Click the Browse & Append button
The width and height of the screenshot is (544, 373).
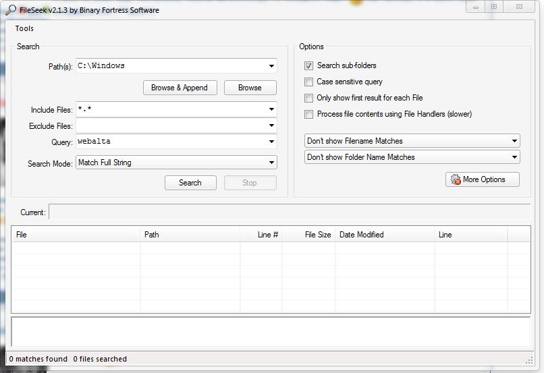pyautogui.click(x=180, y=88)
